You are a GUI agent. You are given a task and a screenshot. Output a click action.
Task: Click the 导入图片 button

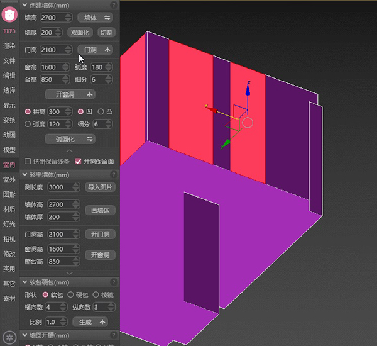click(100, 187)
